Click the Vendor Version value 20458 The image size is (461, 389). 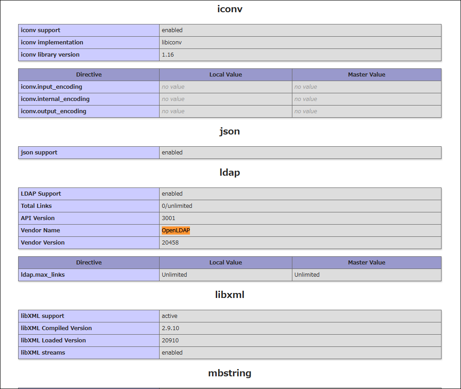(170, 243)
